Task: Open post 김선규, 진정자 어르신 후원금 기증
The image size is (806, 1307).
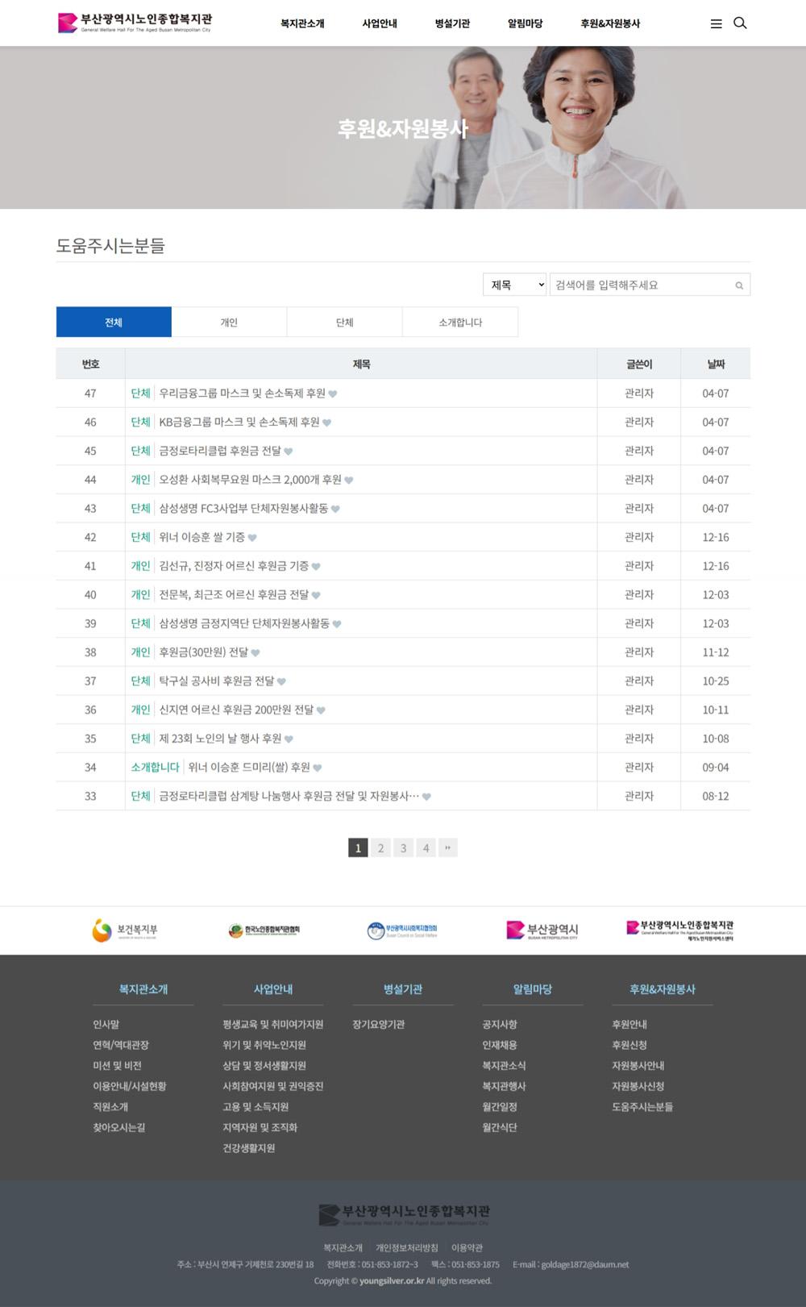Action: click(x=234, y=566)
